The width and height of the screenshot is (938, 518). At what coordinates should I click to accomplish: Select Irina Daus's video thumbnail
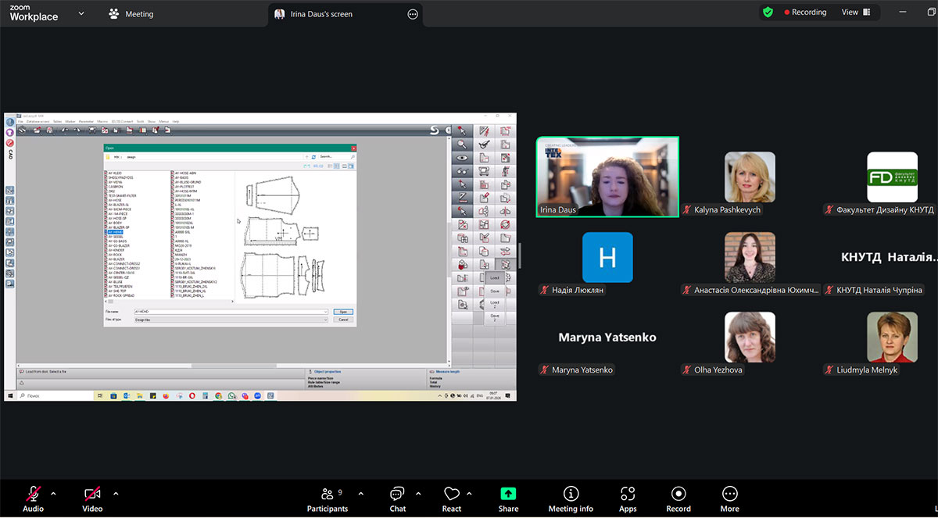tap(607, 177)
